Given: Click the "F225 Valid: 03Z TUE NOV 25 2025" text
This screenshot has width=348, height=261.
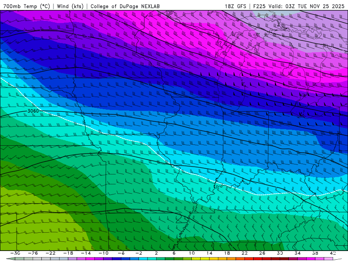Looking at the screenshot, I should pos(299,6).
